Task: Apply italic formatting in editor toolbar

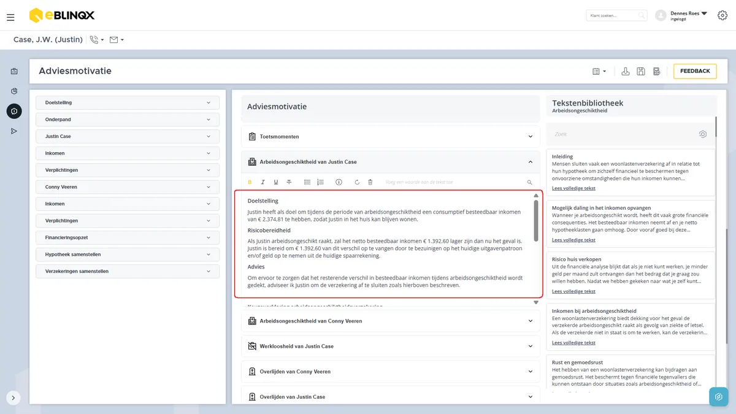Action: pos(263,182)
